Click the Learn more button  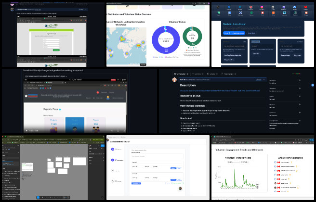(x=251, y=33)
